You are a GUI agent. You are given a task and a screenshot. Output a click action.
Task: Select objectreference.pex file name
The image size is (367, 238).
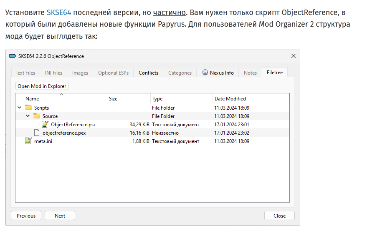point(64,133)
